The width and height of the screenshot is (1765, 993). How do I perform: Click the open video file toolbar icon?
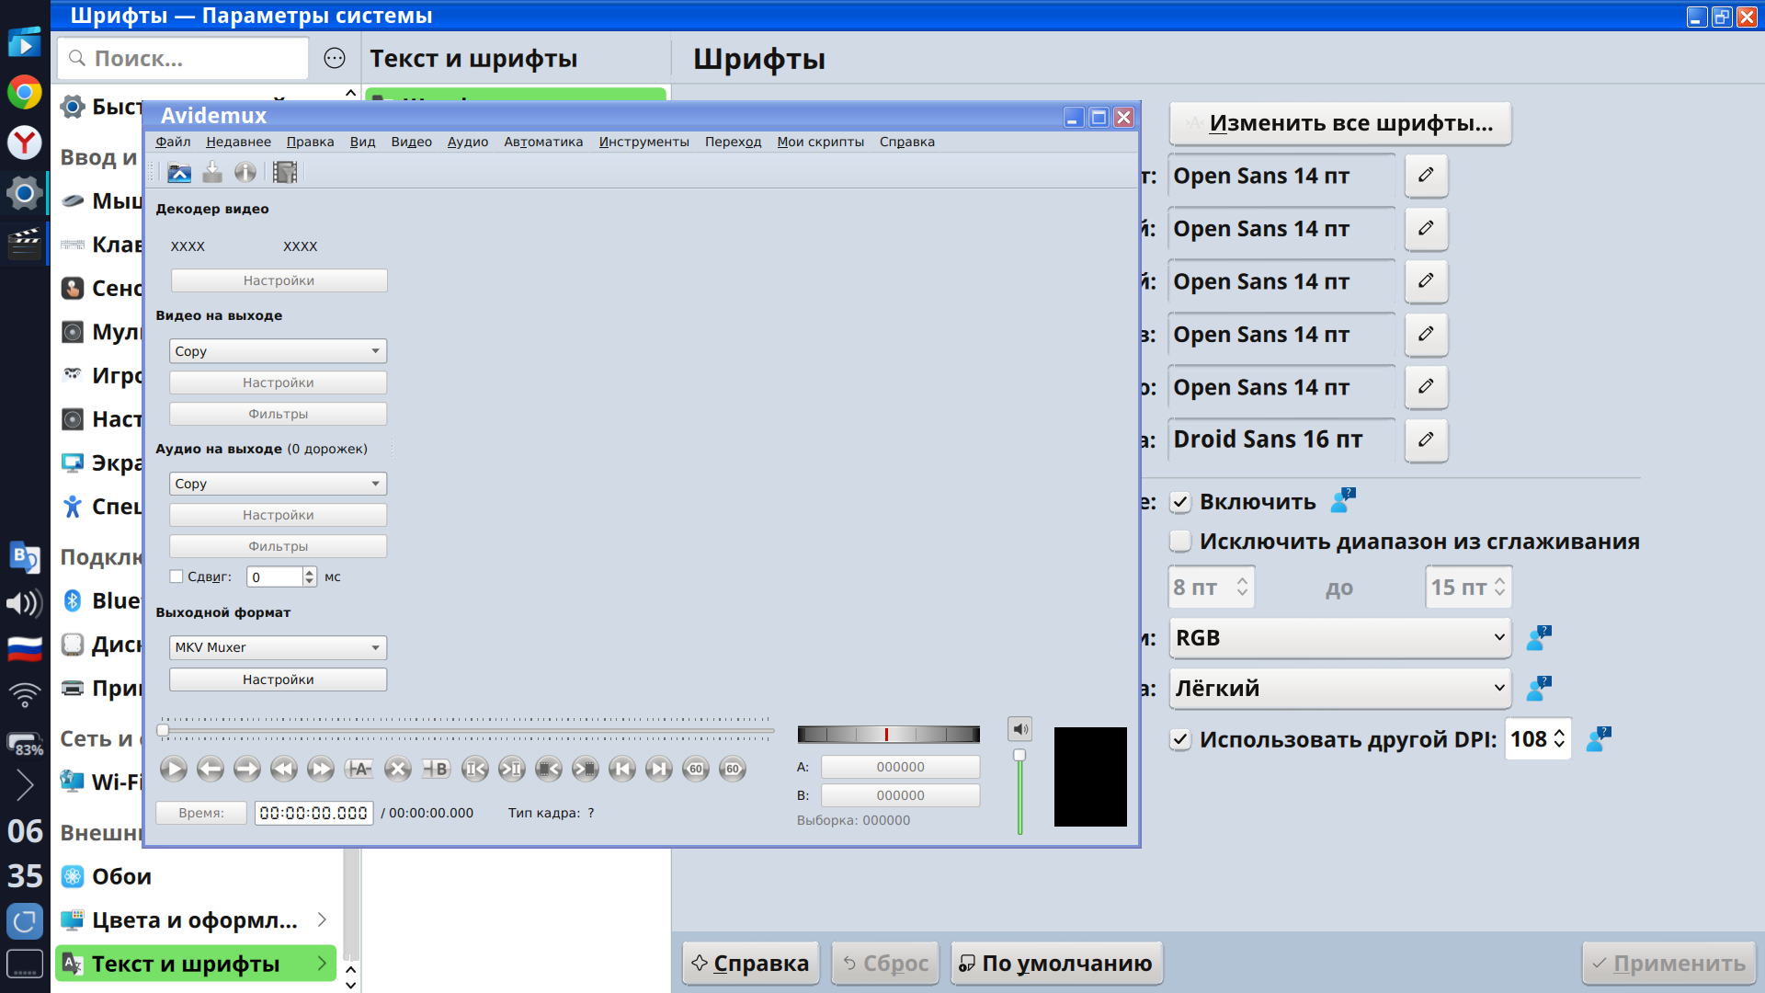[179, 173]
